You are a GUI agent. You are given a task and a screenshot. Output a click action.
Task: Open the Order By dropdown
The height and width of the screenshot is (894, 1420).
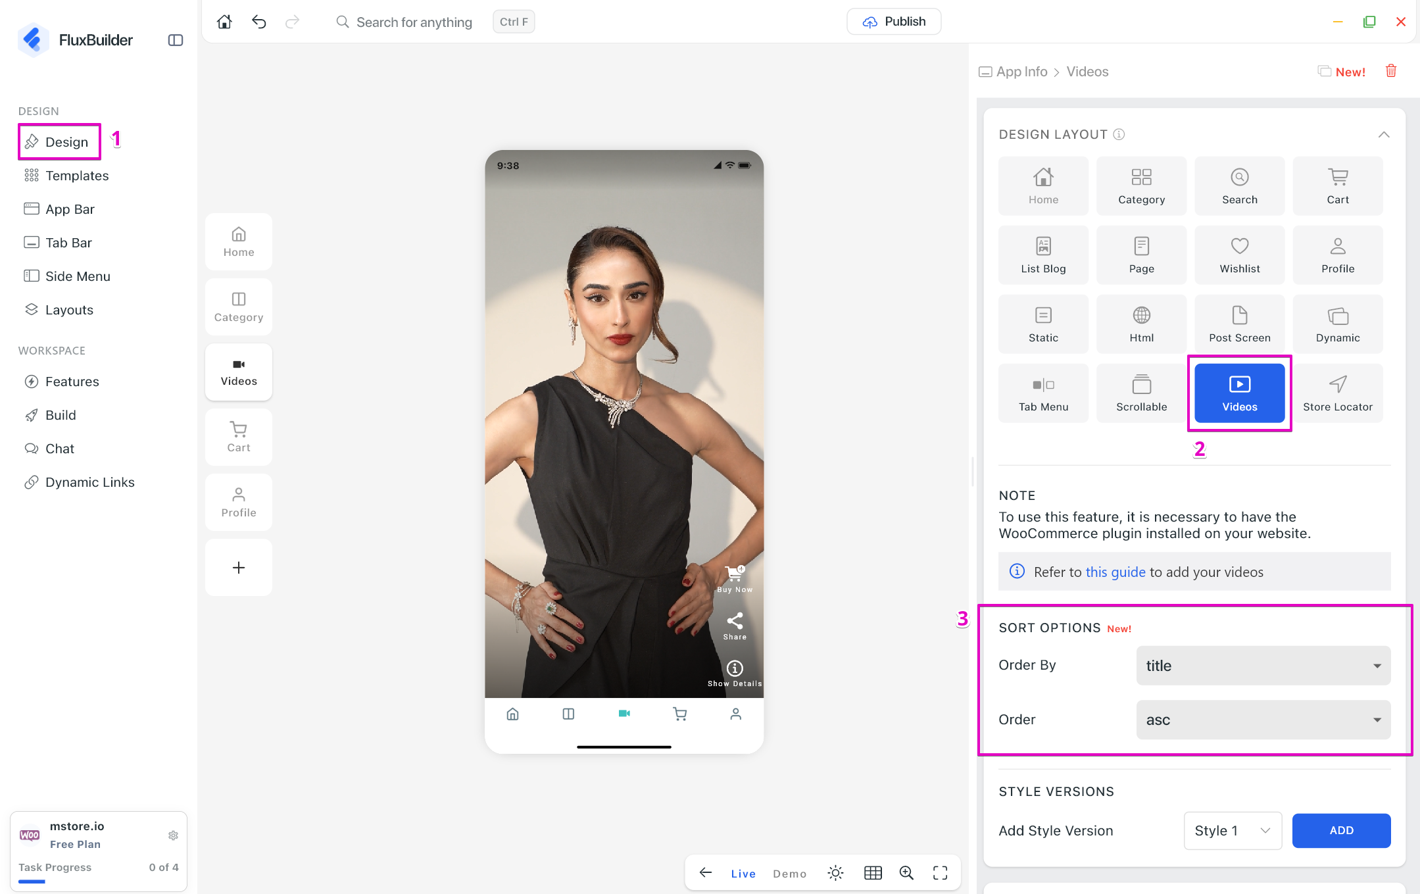(1263, 665)
